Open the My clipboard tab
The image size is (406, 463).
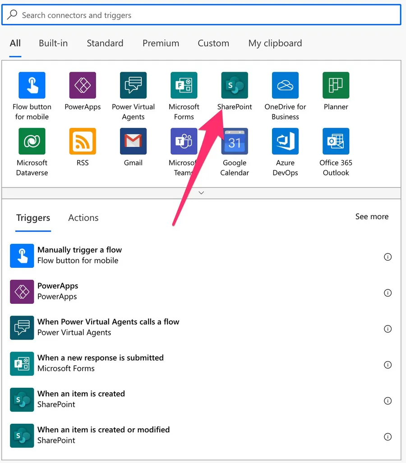275,43
